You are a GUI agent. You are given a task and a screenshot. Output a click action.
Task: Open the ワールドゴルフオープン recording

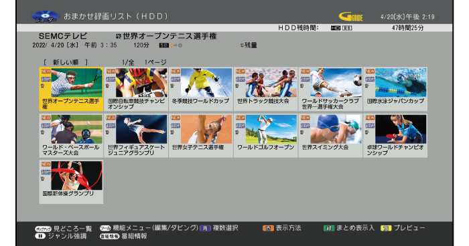pos(265,136)
